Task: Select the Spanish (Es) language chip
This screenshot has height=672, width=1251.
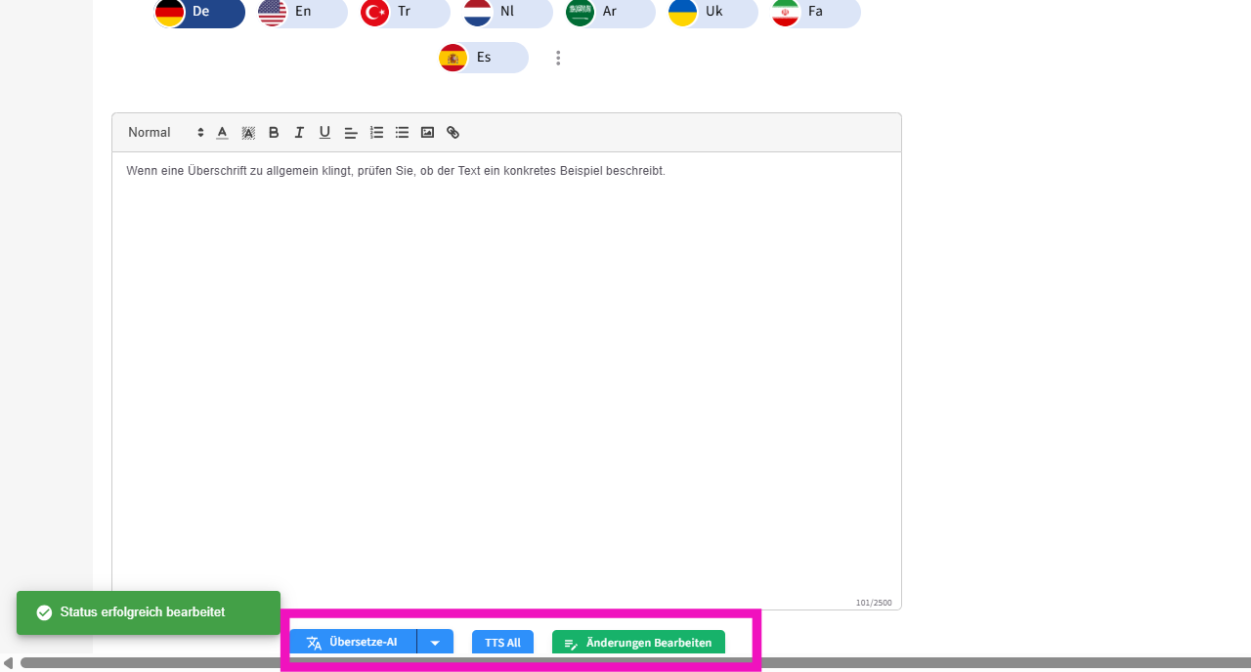Action: [x=483, y=58]
